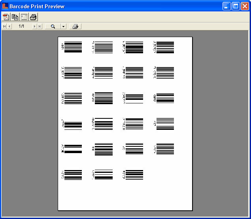Click the print button beside the zoom dropdown
Screen dimensions: 251x219
click(x=75, y=26)
